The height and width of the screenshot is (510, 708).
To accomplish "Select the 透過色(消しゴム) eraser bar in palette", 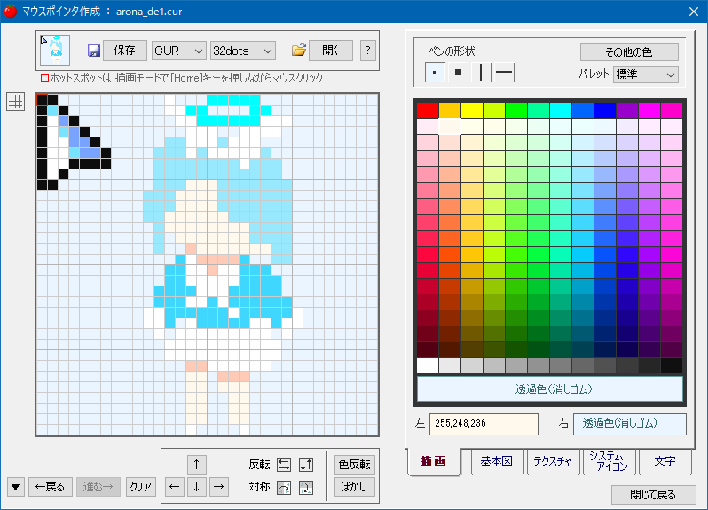I will (x=550, y=388).
